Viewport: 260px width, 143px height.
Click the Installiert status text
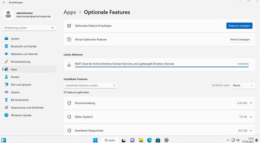tap(243, 64)
